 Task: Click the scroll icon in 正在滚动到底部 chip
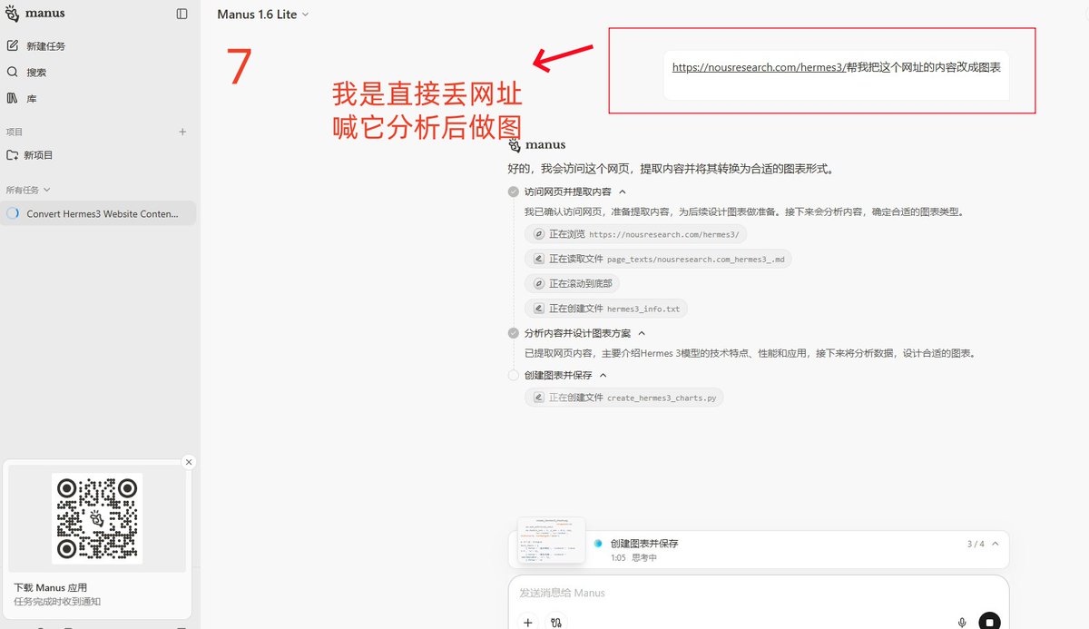tap(538, 283)
